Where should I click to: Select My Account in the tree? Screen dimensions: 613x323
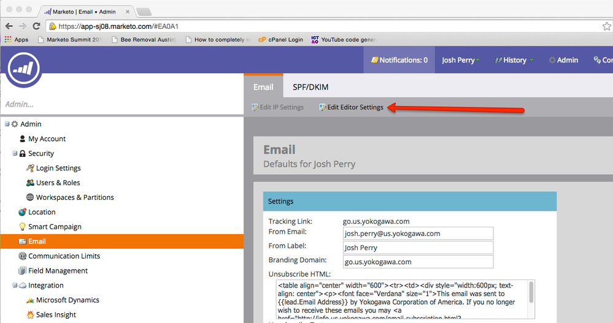click(47, 139)
